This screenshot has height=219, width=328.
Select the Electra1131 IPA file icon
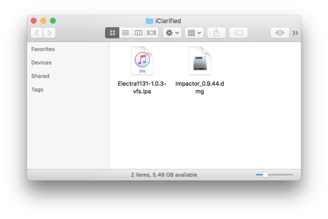142,61
